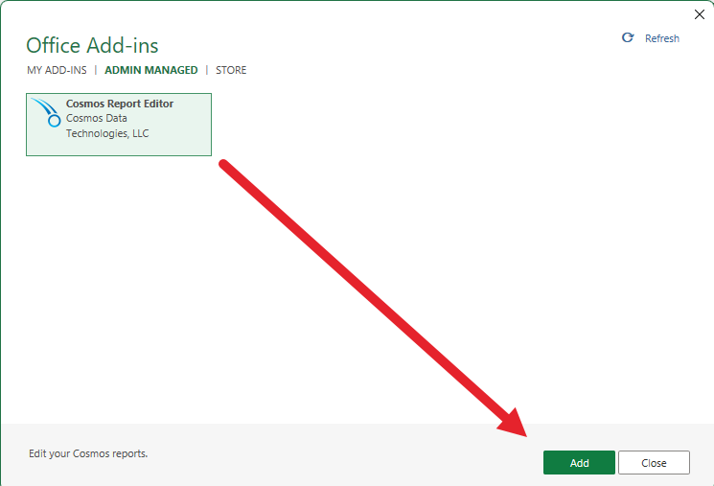The width and height of the screenshot is (714, 486).
Task: Click the Close button
Action: pos(654,463)
